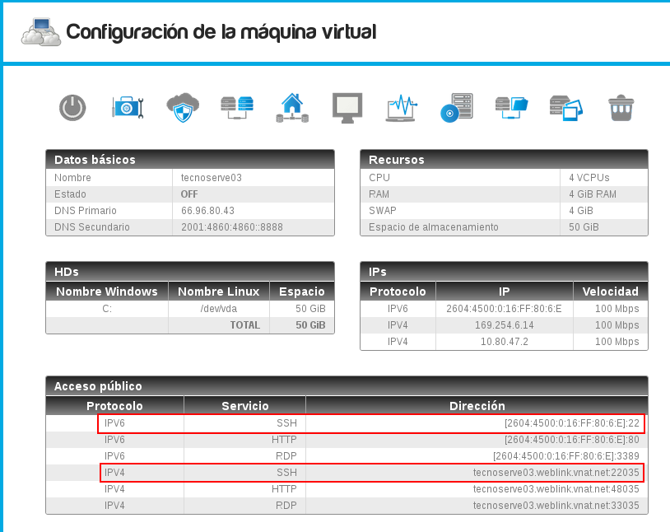
Task: Select the IP 169.254.6.14
Action: pos(505,325)
